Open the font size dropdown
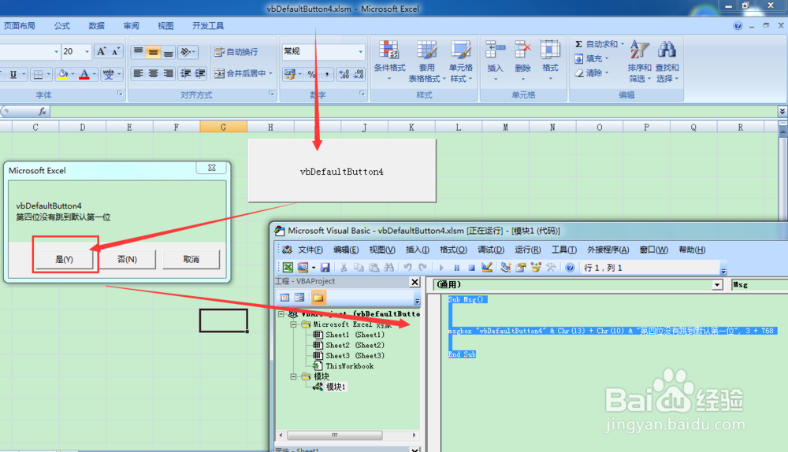Screen dimensions: 788x452 pyautogui.click(x=87, y=51)
